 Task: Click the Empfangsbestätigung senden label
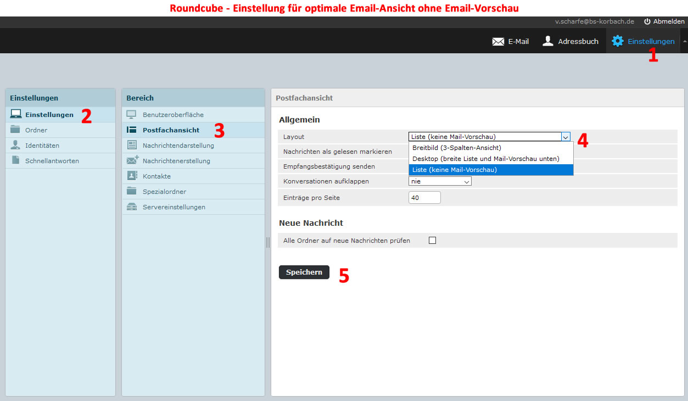pyautogui.click(x=329, y=166)
